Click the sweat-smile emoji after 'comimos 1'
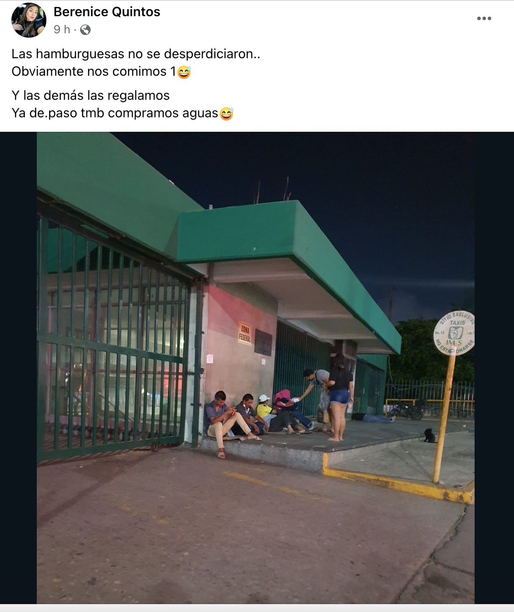514x612 pixels. [184, 71]
